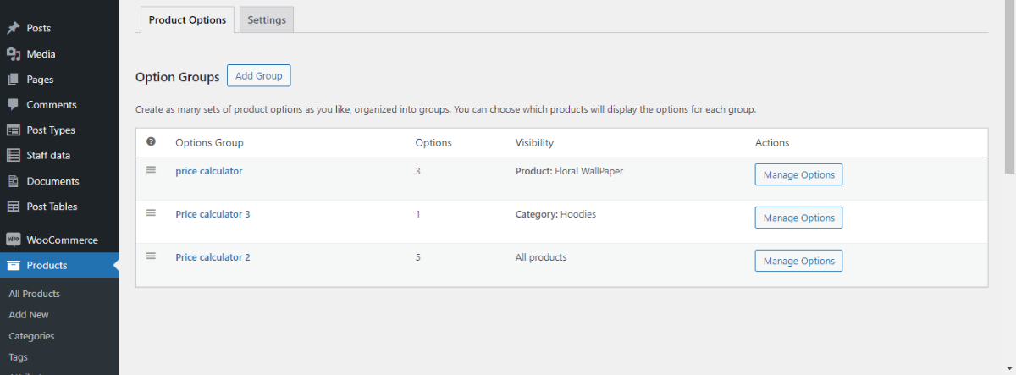Manage Options for Price calculator 3
Screen dimensions: 1016x375
[x=799, y=218]
